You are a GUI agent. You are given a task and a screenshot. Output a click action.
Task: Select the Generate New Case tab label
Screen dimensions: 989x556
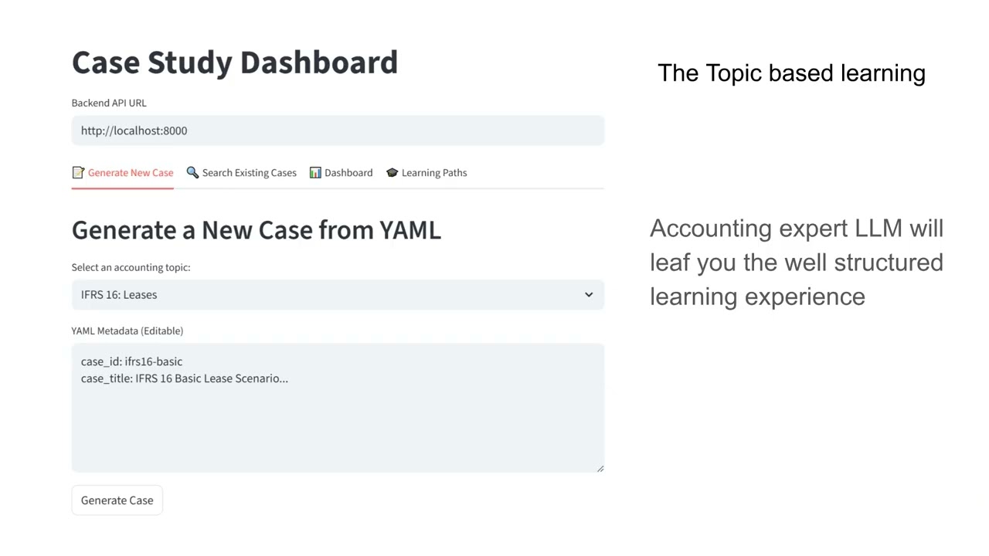tap(131, 173)
